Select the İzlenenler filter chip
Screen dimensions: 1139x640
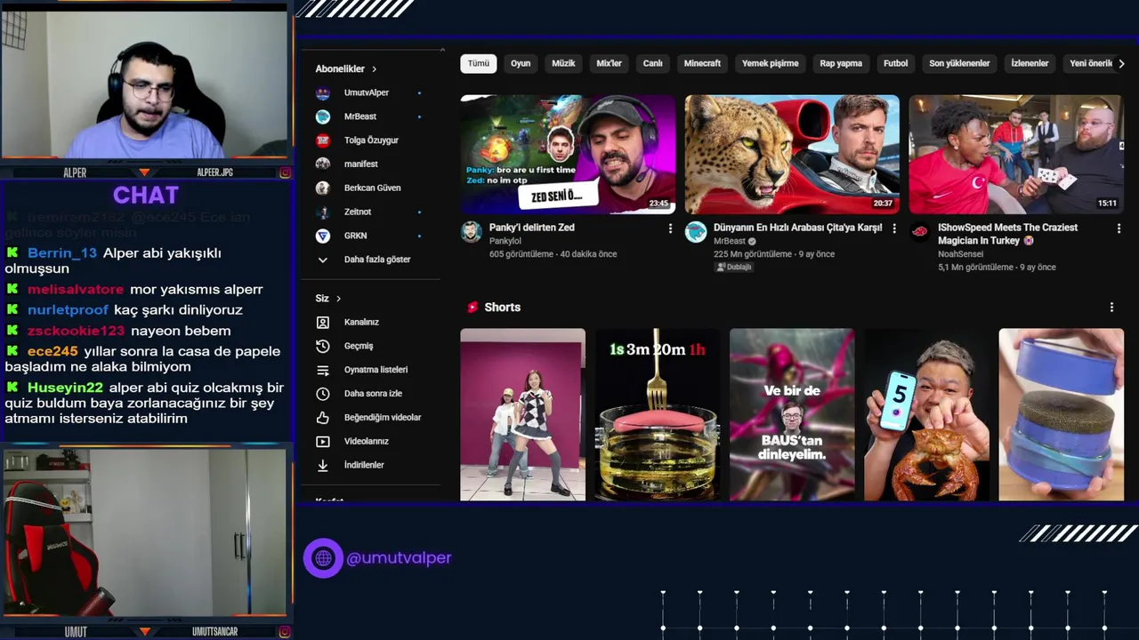(x=1030, y=63)
